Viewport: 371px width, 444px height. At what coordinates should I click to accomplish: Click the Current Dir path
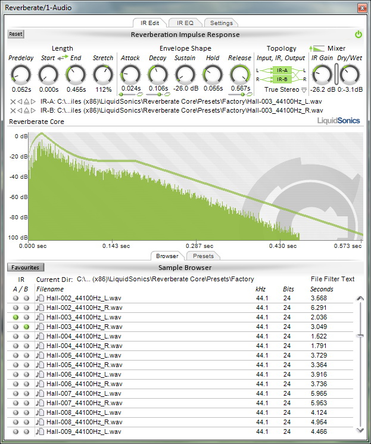click(166, 279)
